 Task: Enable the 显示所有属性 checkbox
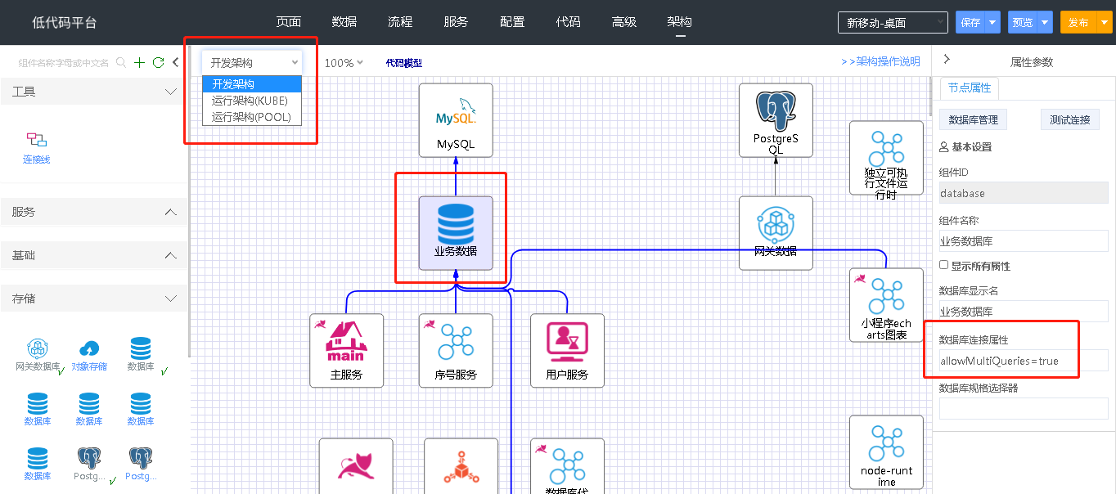point(944,265)
